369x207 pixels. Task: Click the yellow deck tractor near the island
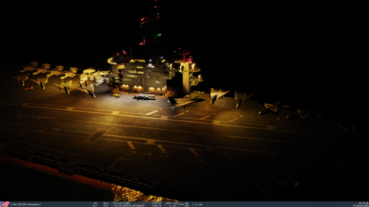(x=115, y=94)
